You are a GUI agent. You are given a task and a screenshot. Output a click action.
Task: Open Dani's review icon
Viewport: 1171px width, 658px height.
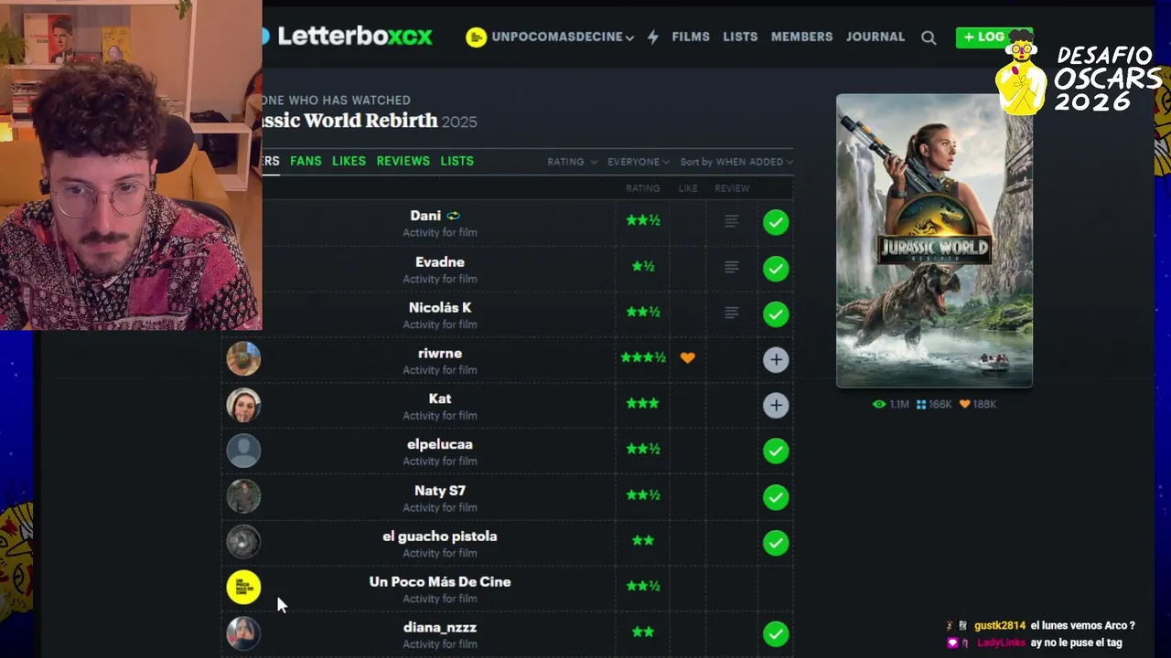tap(731, 221)
